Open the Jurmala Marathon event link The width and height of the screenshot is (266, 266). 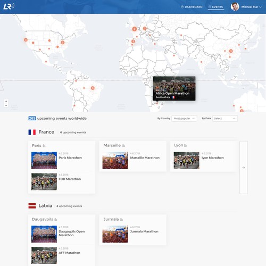[x=144, y=231]
